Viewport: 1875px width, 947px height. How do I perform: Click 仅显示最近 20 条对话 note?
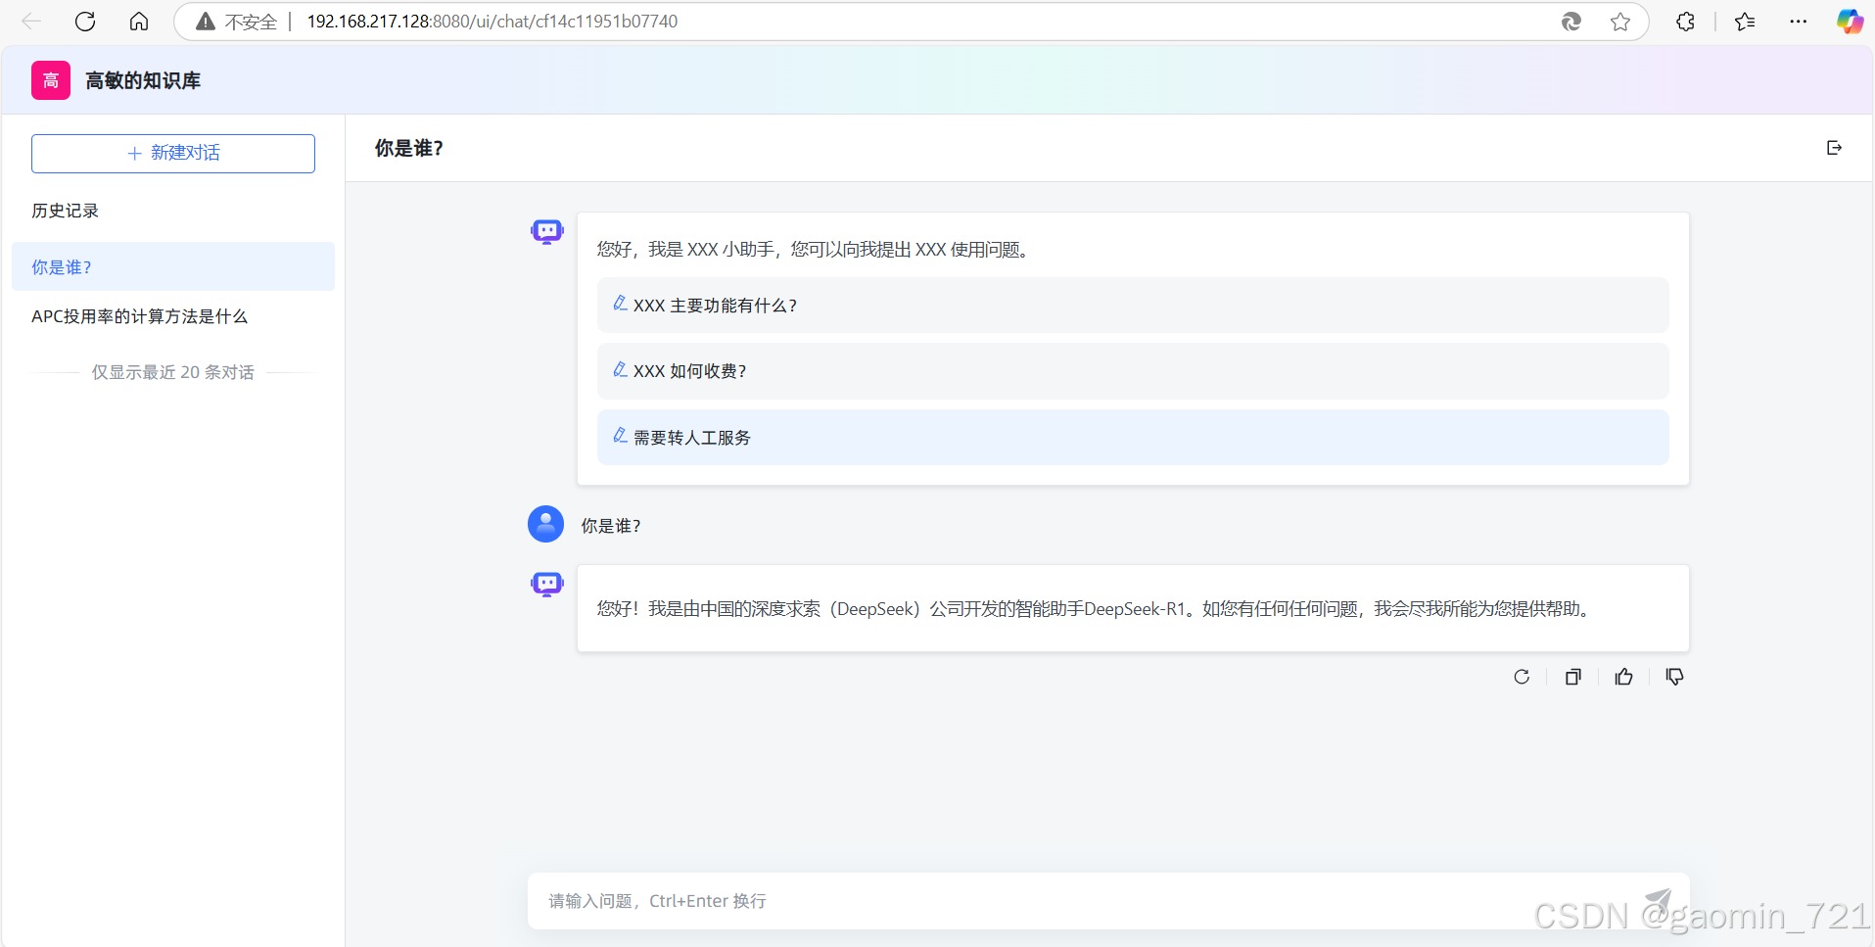173,372
